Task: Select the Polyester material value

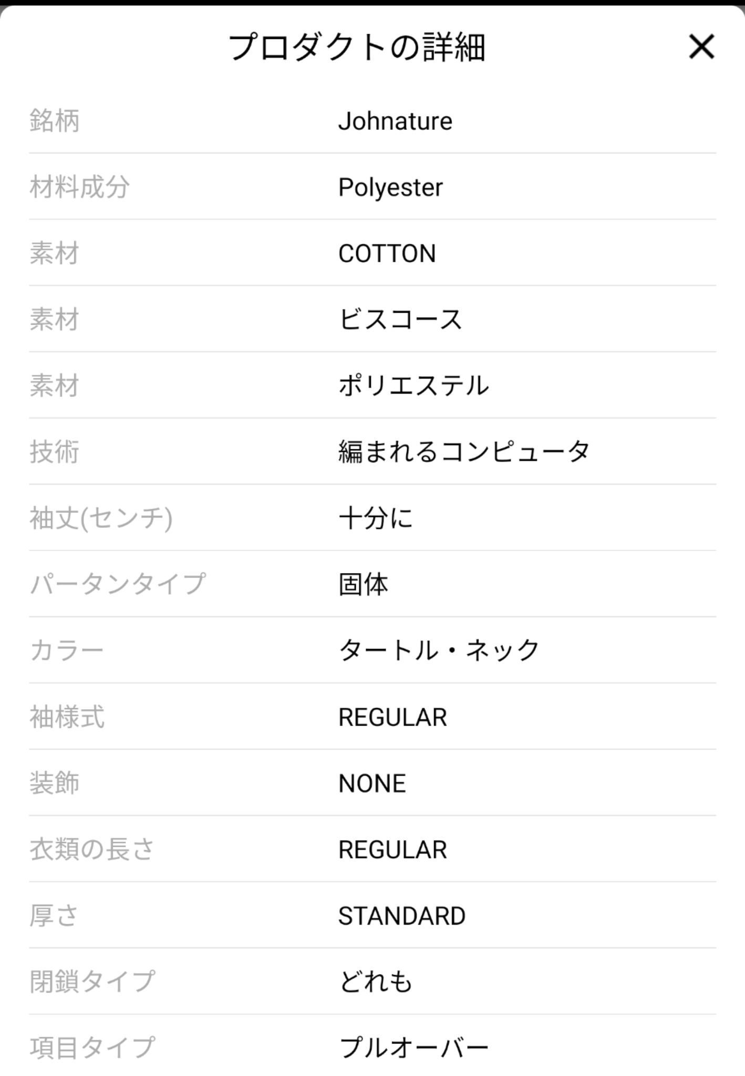Action: [x=390, y=188]
